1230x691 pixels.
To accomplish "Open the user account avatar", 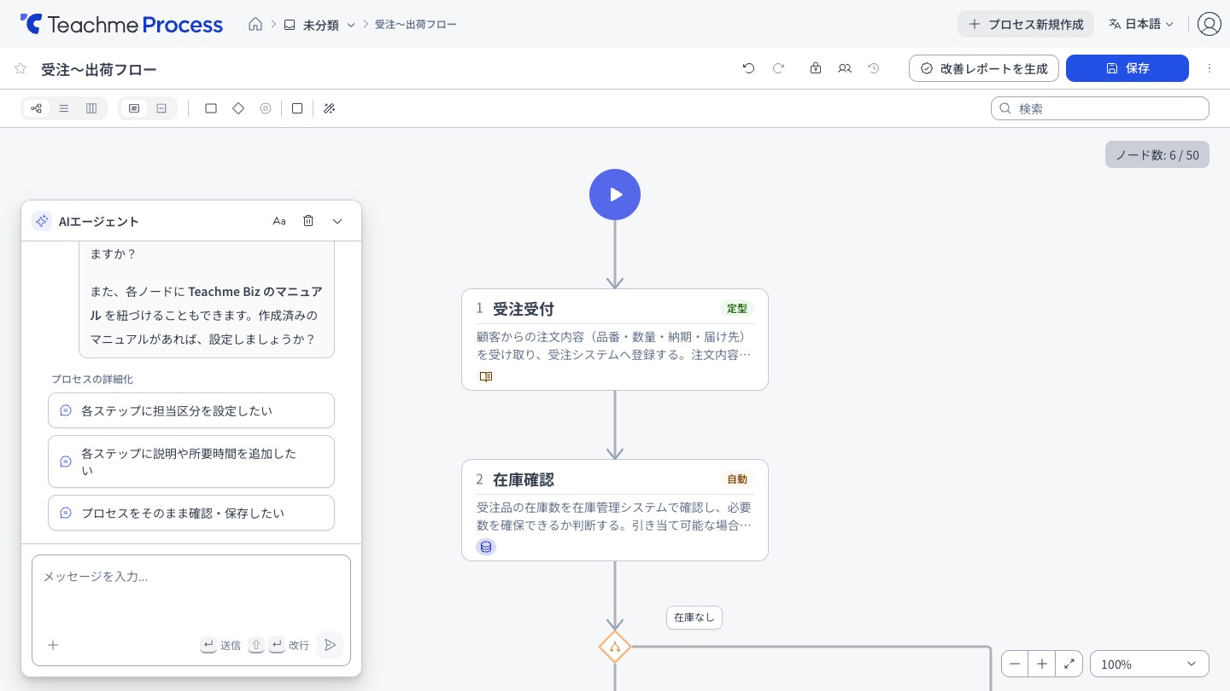I will (1209, 24).
